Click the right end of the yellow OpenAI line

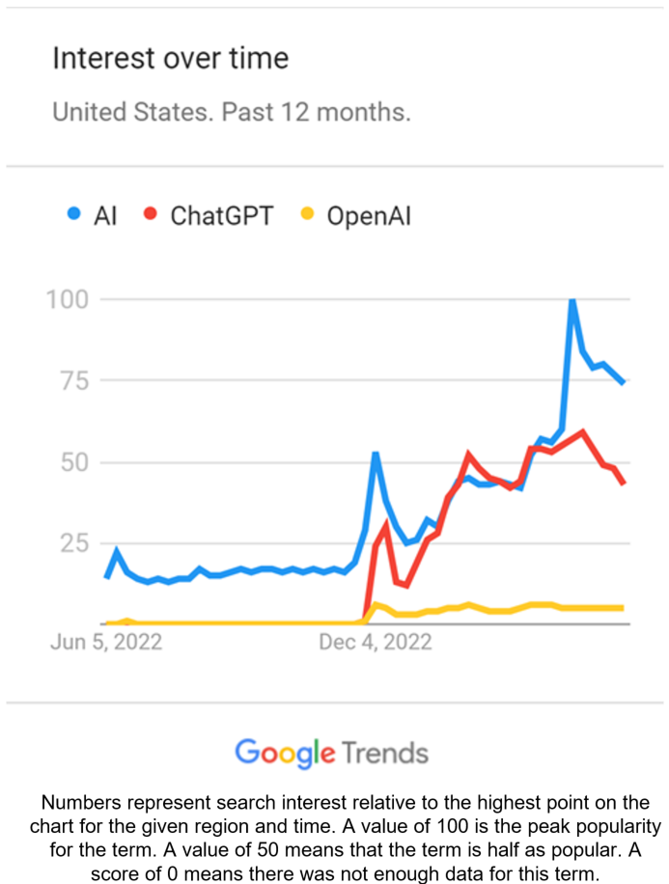tap(621, 608)
